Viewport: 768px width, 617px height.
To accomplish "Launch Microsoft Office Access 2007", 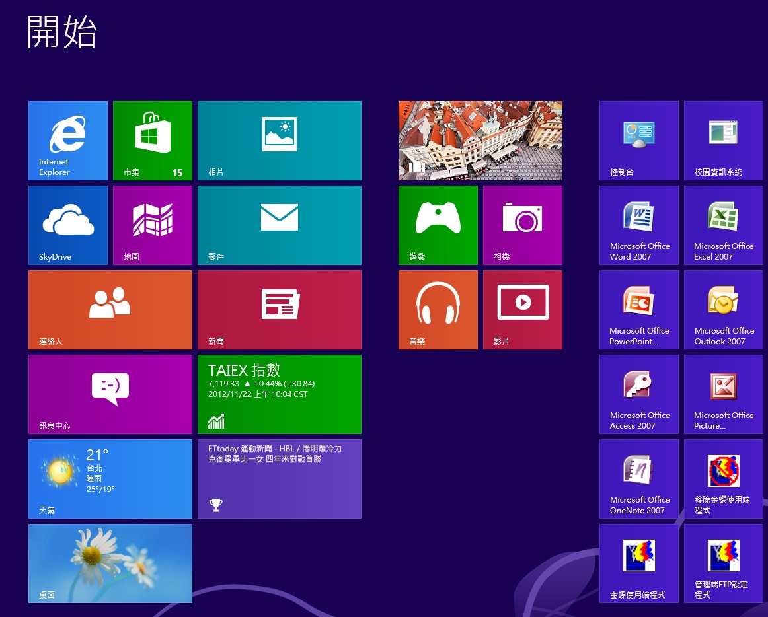I will click(x=639, y=394).
